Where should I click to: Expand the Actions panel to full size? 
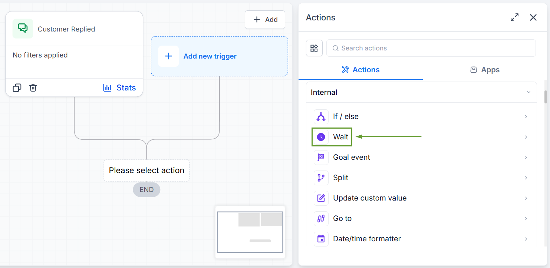[x=514, y=17]
